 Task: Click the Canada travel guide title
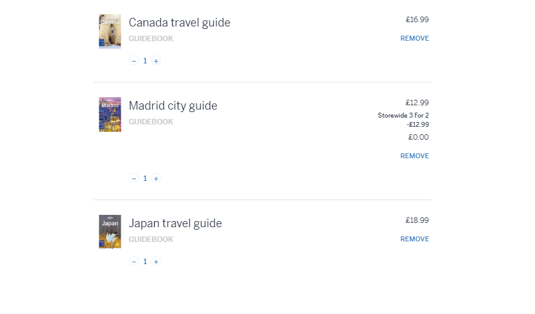pos(179,23)
